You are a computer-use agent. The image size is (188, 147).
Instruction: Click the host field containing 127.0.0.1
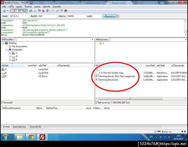[x=19, y=16]
